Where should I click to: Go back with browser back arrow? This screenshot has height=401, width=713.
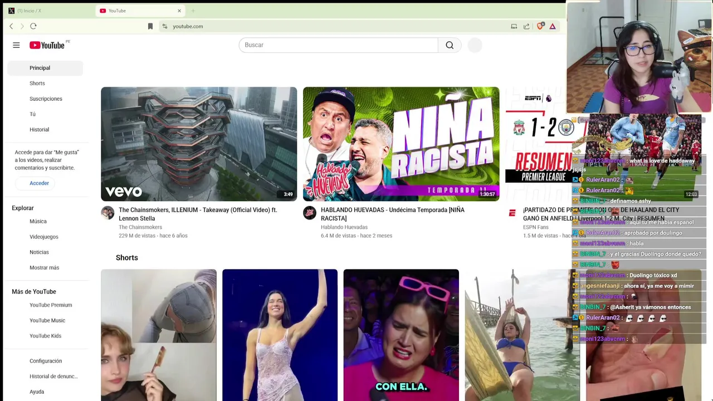coord(11,26)
